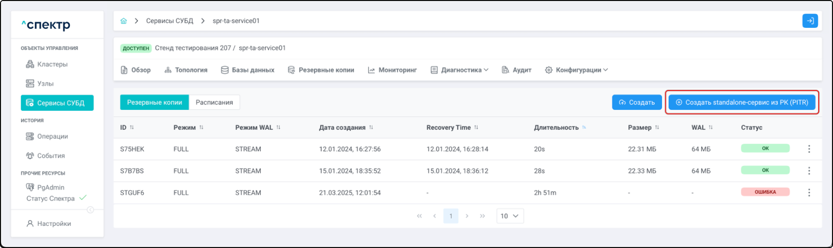Collapse the left sidebar panel
833x248 pixels.
pos(90,210)
